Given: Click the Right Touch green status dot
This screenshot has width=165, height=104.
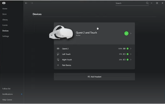Looking at the screenshot, I should point(128,60).
